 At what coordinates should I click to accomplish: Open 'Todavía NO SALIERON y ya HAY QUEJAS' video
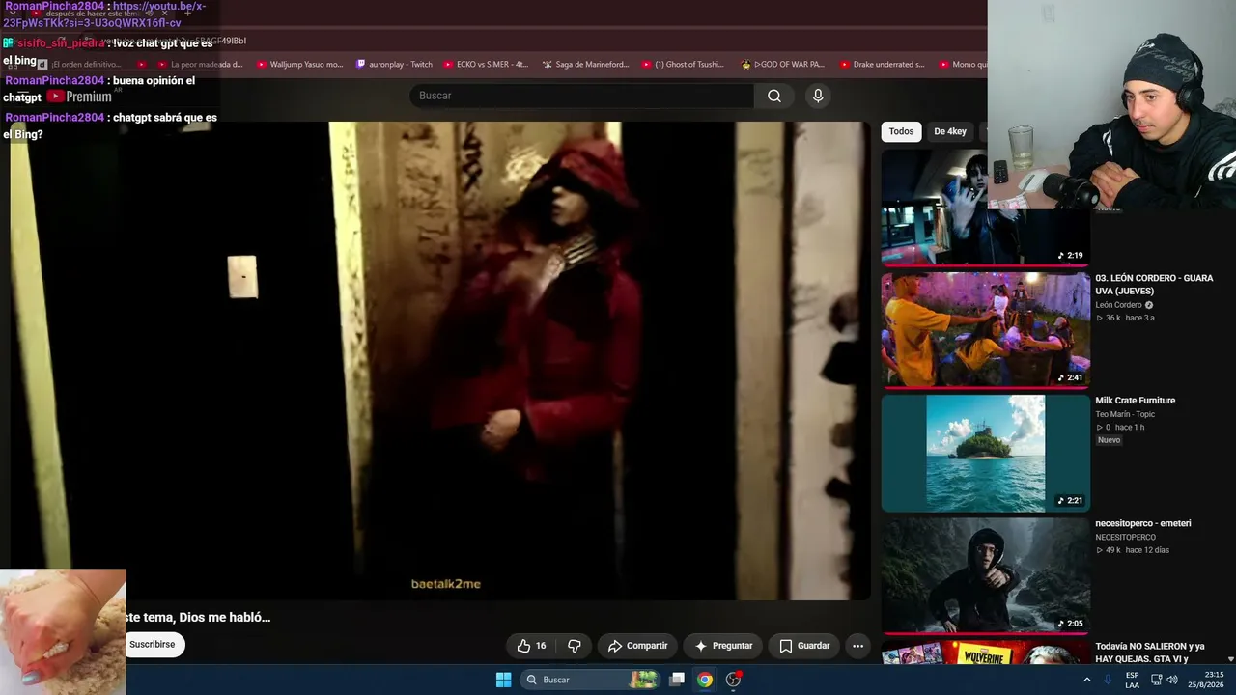[x=1149, y=653]
